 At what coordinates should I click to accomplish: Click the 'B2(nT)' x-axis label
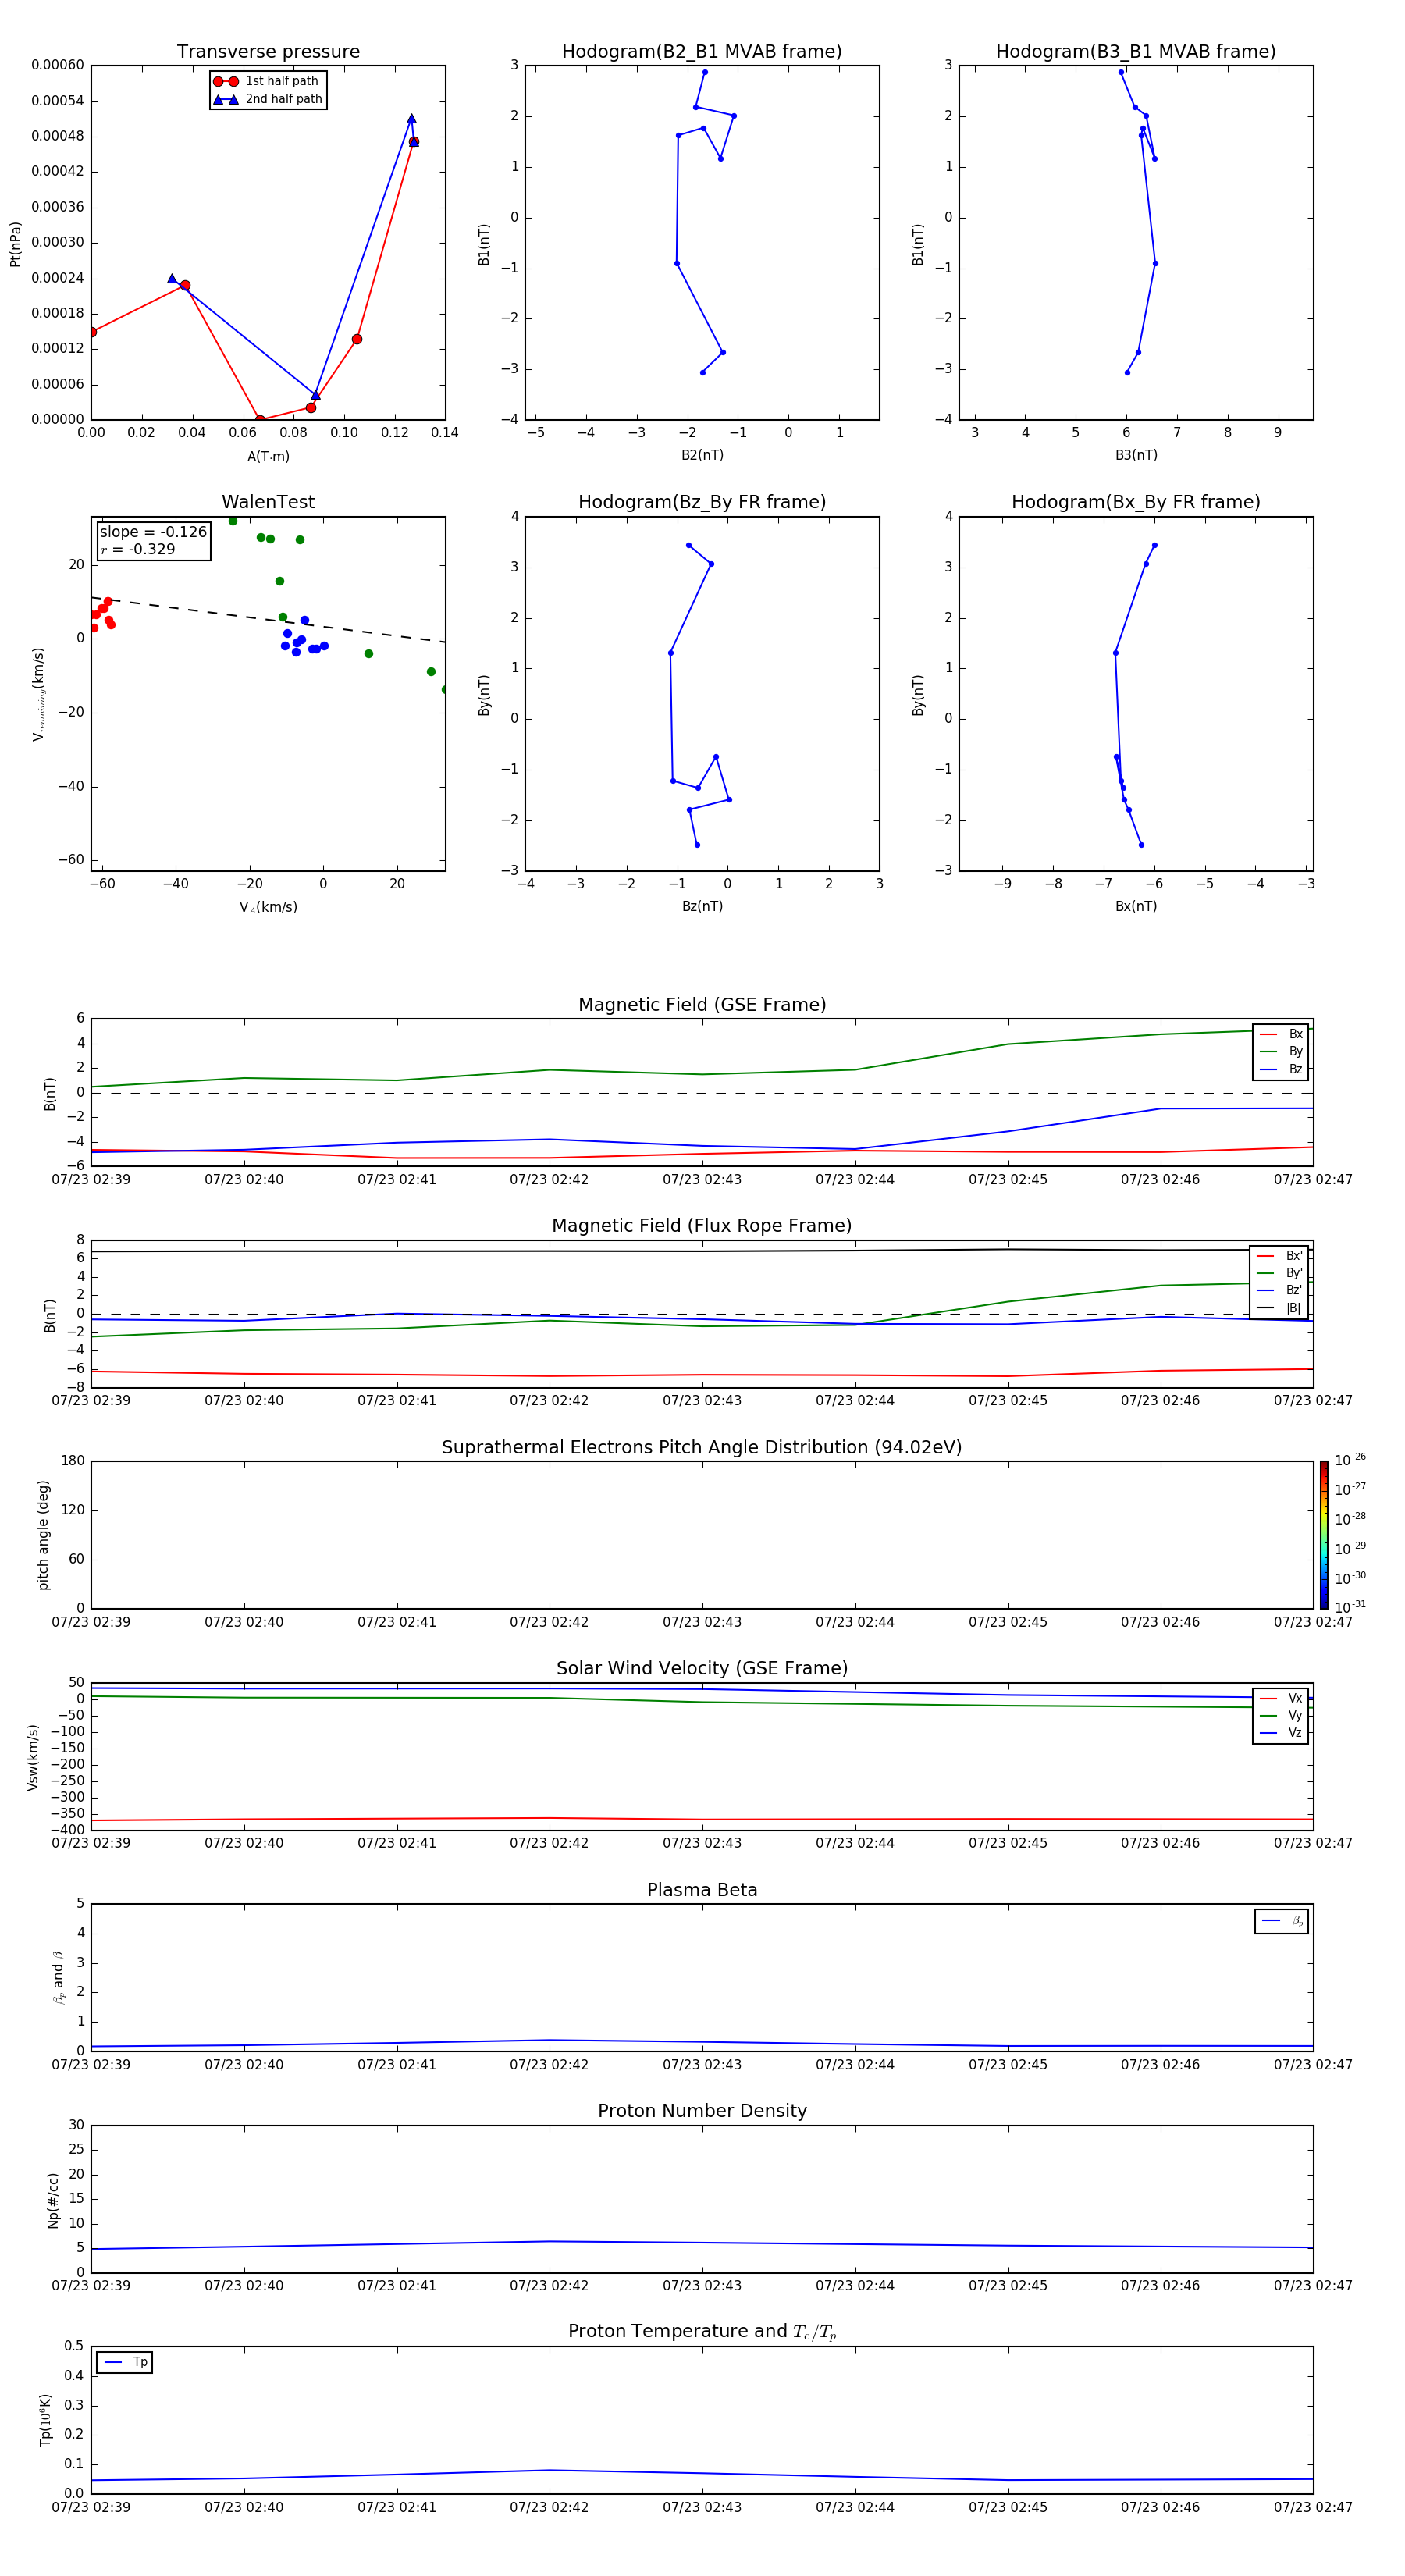[702, 455]
